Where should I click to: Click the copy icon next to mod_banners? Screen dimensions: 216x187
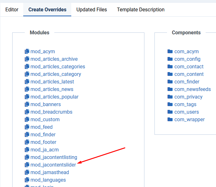tap(27, 105)
